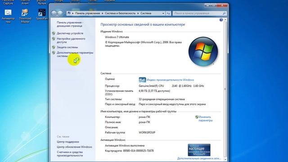Go to Control Panel home page link
The height and width of the screenshot is (162, 288).
point(70,24)
